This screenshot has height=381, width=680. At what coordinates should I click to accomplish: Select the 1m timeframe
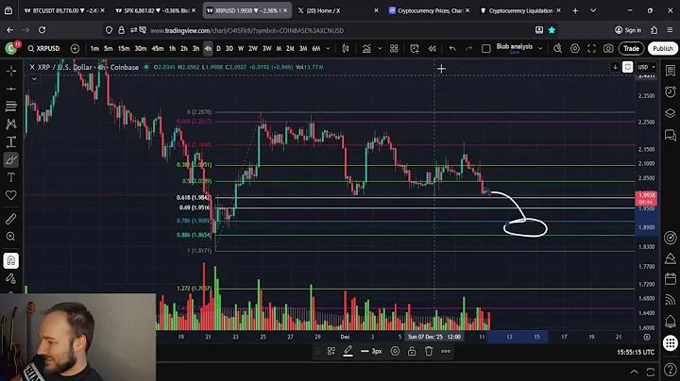94,48
